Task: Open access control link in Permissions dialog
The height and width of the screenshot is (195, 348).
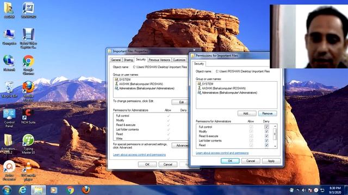Action: [222, 153]
